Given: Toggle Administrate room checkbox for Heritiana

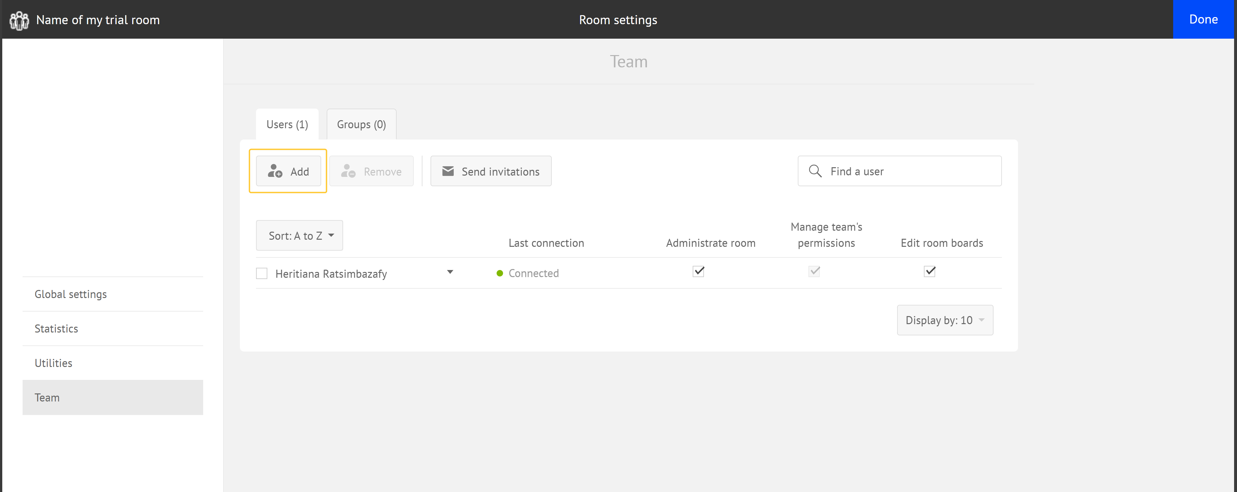Looking at the screenshot, I should pos(699,271).
